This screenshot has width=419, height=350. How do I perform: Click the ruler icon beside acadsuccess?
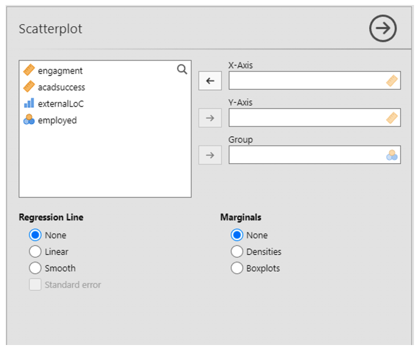point(29,87)
